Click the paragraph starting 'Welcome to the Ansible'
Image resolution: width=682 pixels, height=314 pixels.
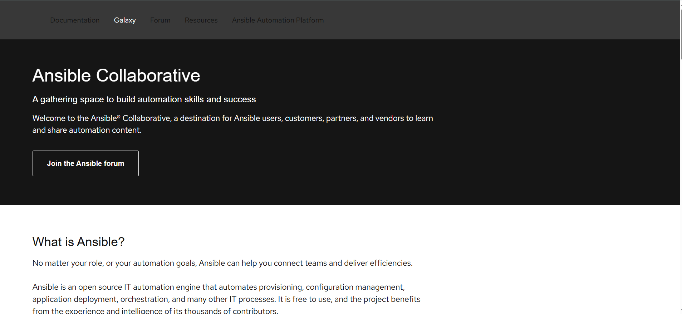(233, 124)
